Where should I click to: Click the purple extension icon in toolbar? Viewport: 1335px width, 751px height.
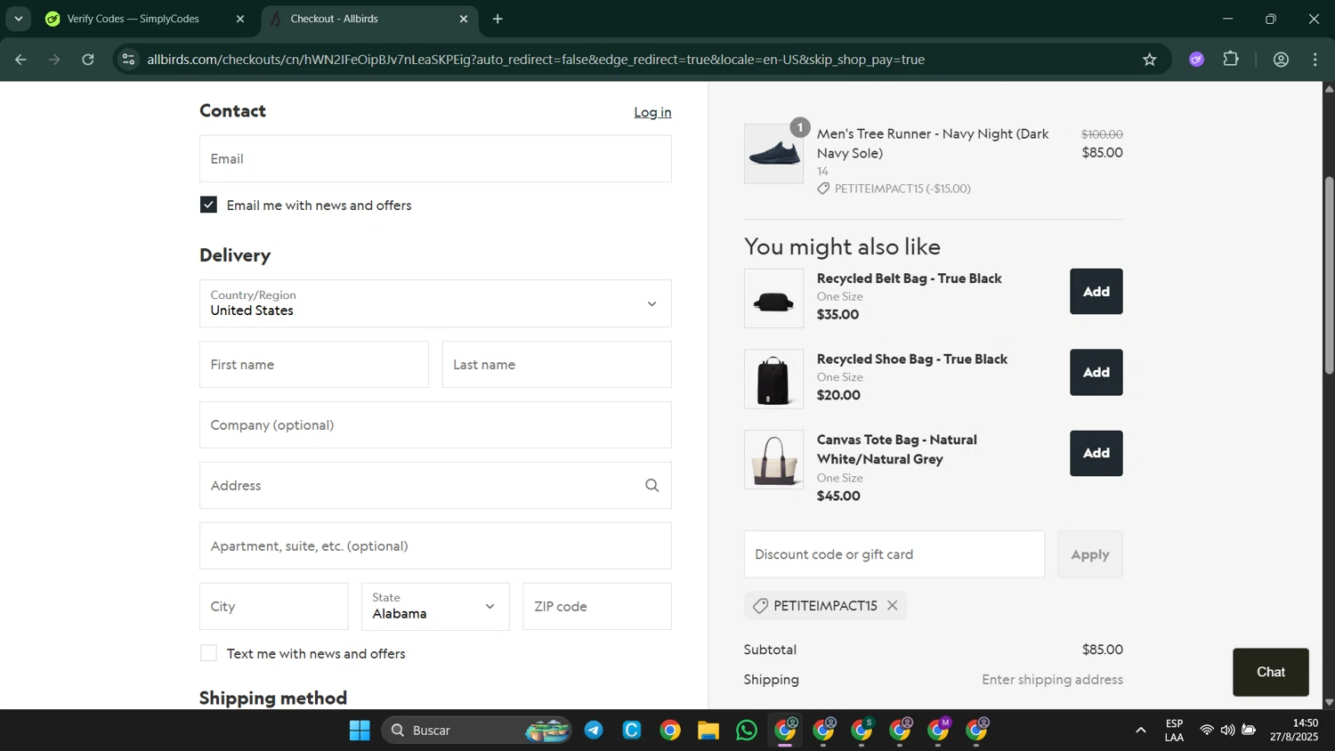click(x=1196, y=60)
